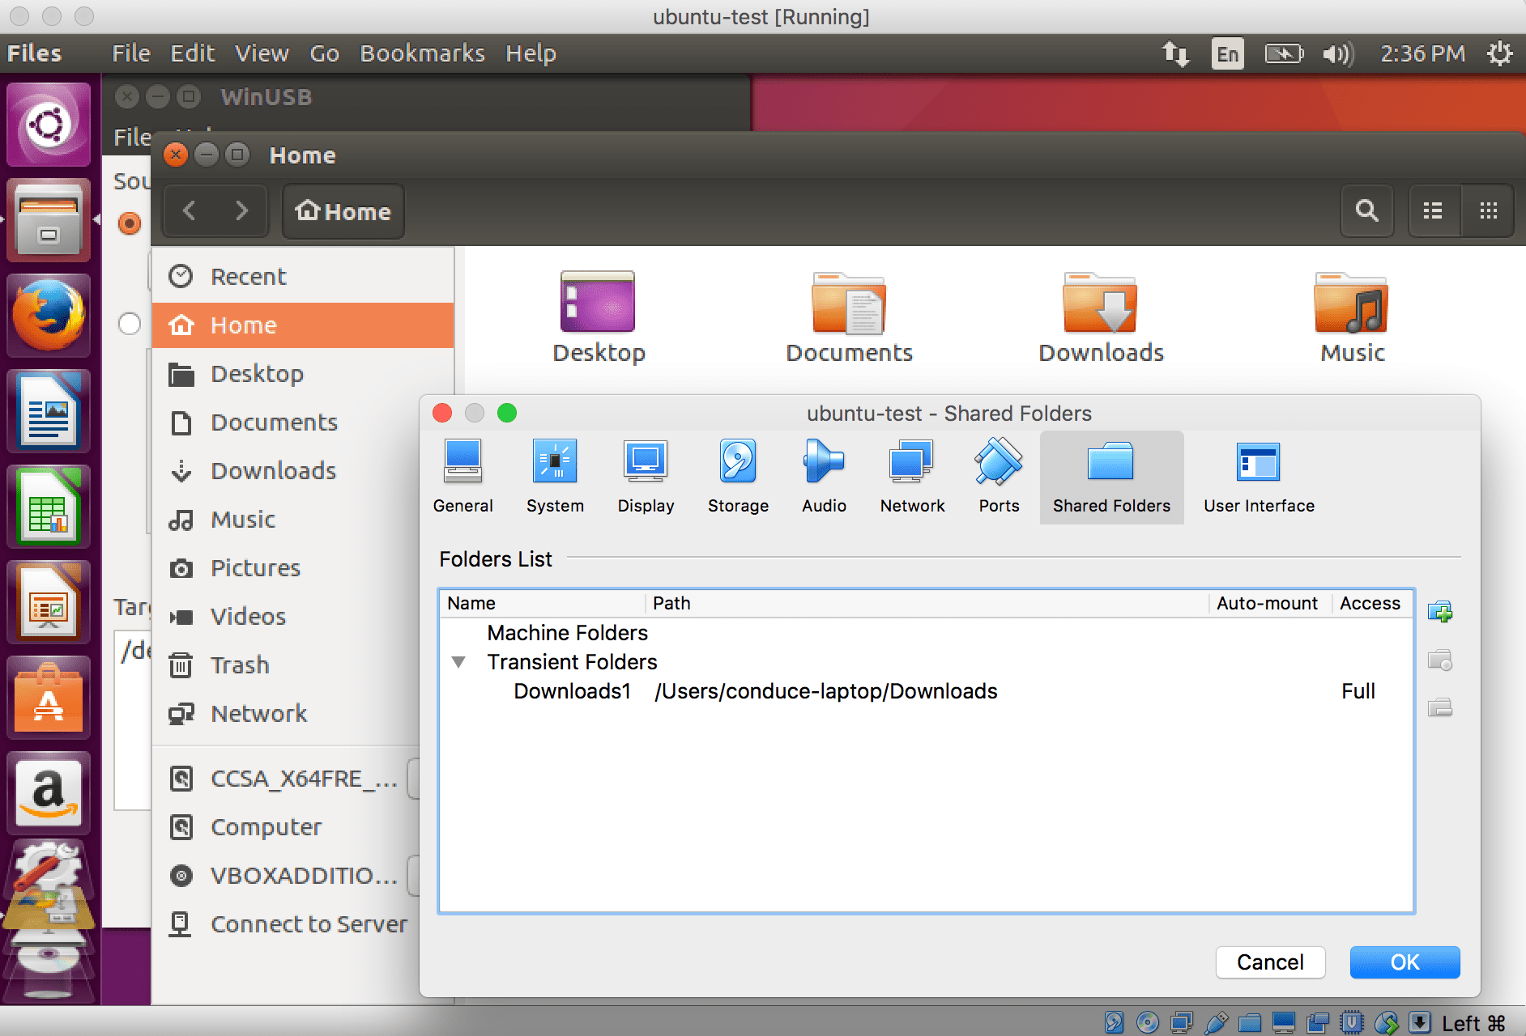
Task: Click the hard disk activity status icon
Action: 1114,1022
